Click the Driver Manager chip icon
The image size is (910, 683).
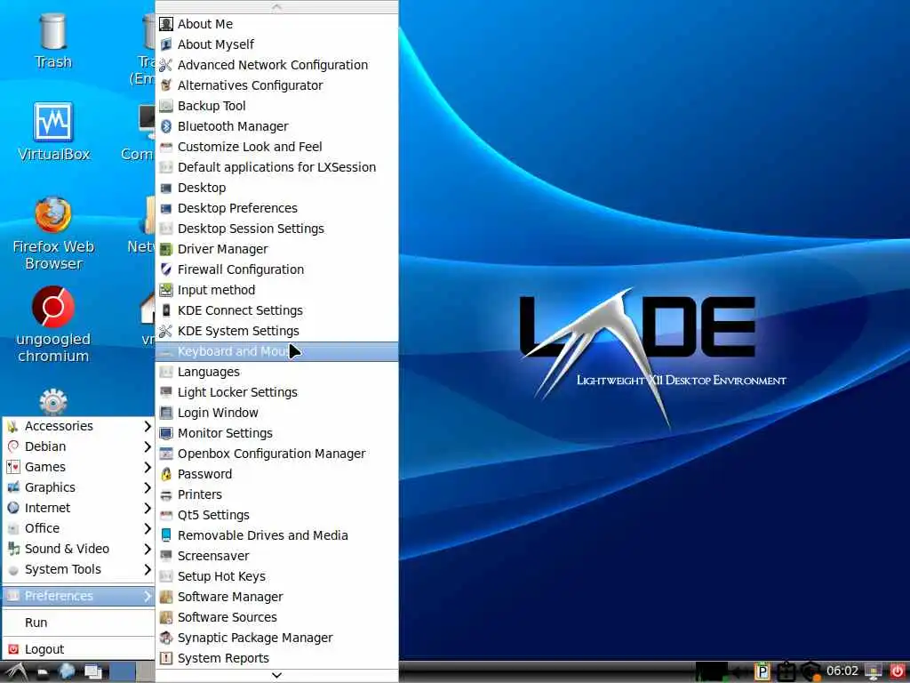point(166,249)
